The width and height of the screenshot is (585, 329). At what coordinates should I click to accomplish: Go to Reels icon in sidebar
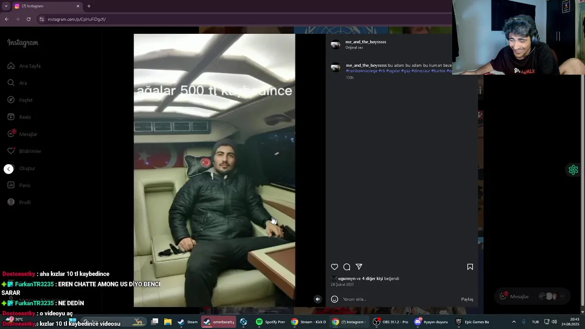point(11,117)
